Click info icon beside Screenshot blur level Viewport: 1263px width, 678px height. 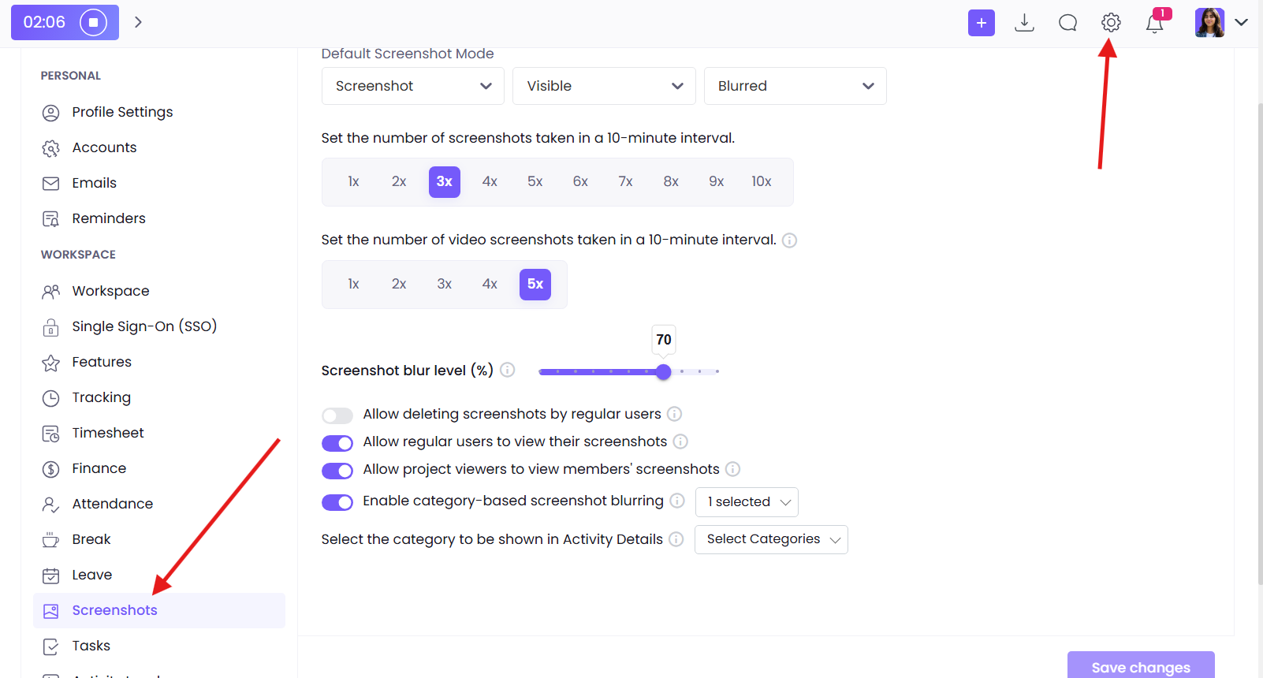coord(508,371)
